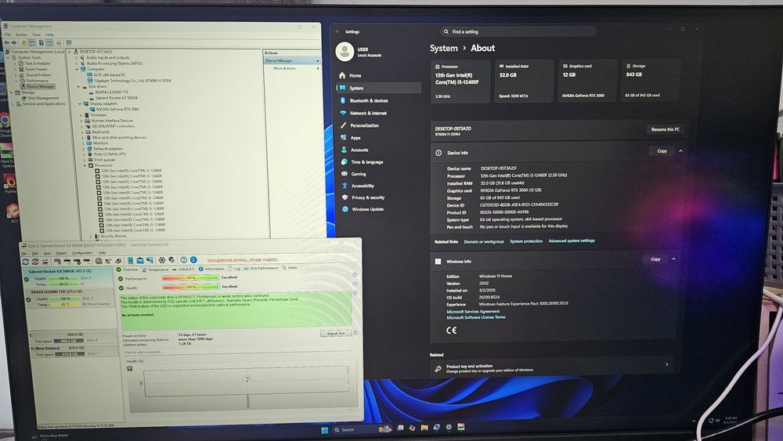The width and height of the screenshot is (783, 441).
Task: Open Home in the Settings sidebar
Action: pos(355,75)
